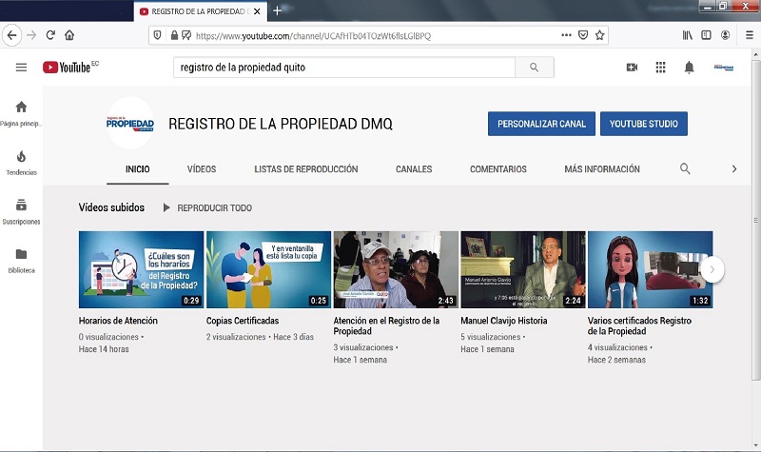Click the YouTube search input field
Viewport: 761px width, 452px height.
coord(344,68)
